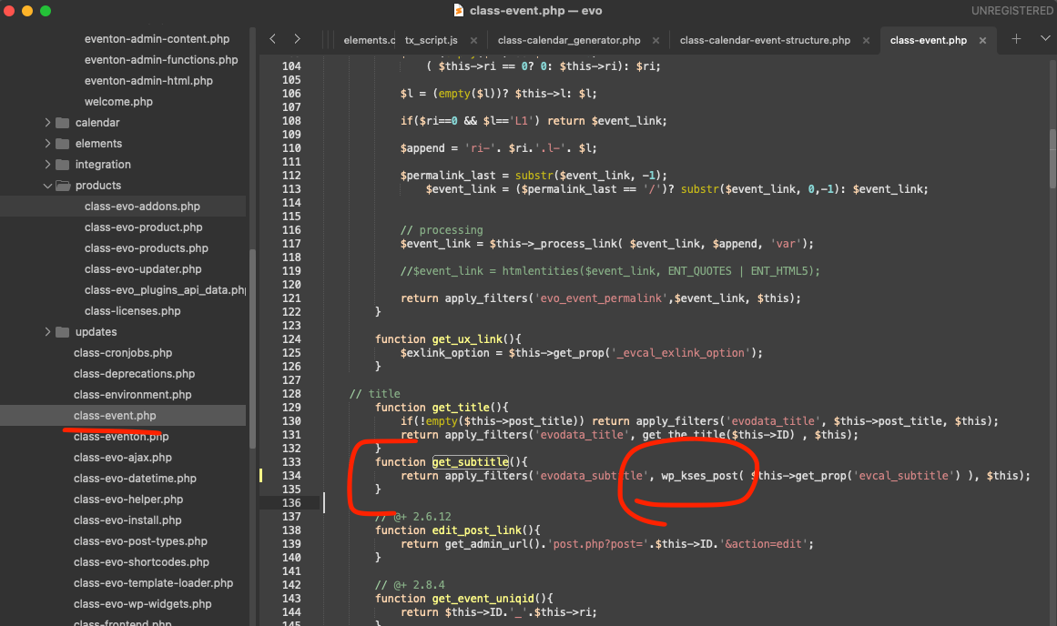This screenshot has width=1057, height=626.
Task: Switch to the class-calendar_generator.php tab
Action: [569, 40]
